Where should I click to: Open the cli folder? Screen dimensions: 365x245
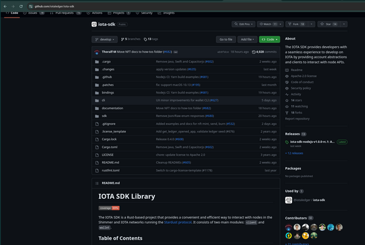(x=103, y=101)
